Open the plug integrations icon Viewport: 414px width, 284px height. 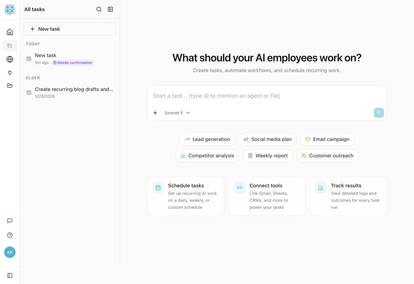tap(10, 72)
